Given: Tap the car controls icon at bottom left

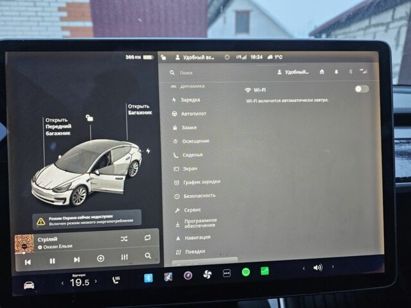Looking at the screenshot, I should tap(29, 285).
